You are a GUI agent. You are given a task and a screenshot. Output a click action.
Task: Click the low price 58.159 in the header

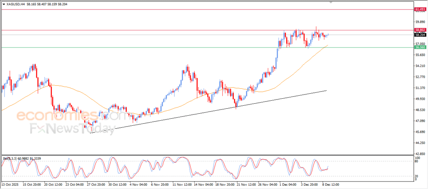click(53, 4)
